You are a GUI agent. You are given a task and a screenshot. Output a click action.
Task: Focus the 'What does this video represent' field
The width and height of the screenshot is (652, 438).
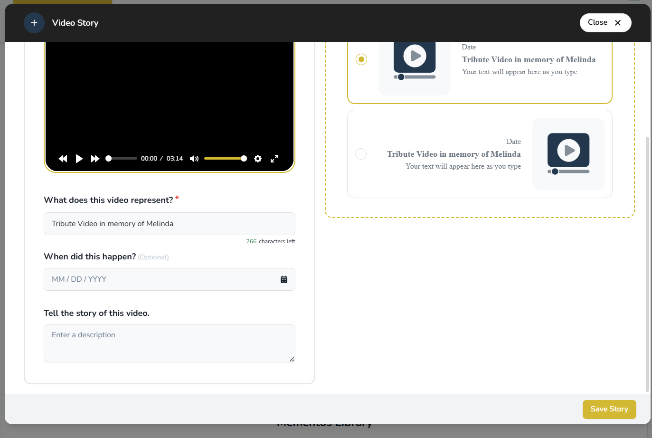coord(169,224)
